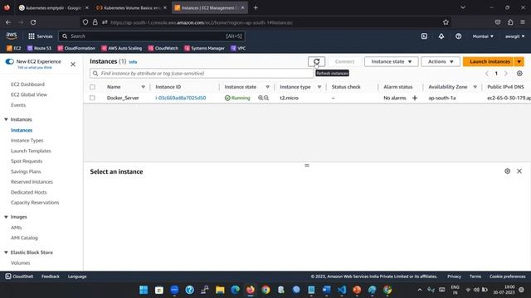Viewport: 531px width, 298px height.
Task: Open the notifications bell
Action: [441, 36]
